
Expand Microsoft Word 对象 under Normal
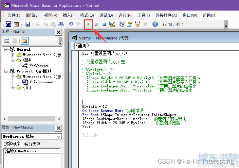pyautogui.click(x=12, y=55)
